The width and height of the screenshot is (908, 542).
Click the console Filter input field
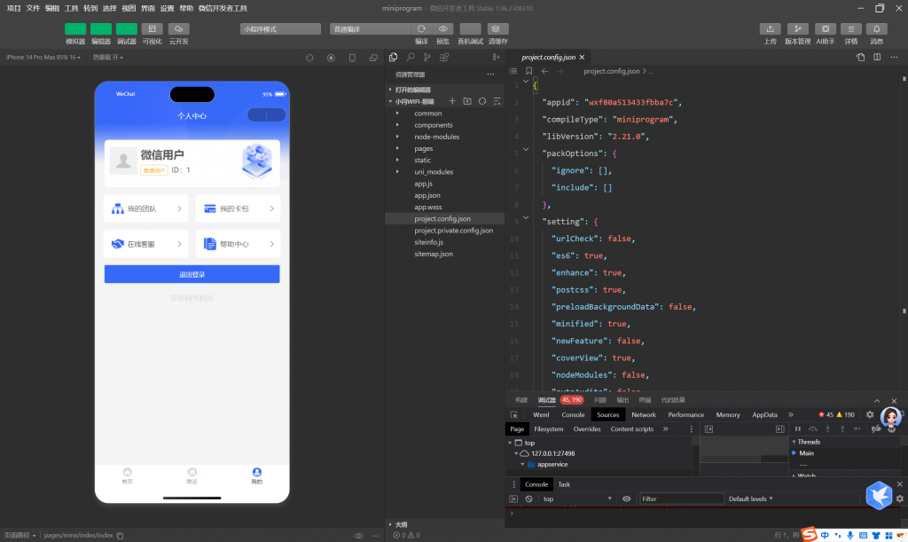681,499
